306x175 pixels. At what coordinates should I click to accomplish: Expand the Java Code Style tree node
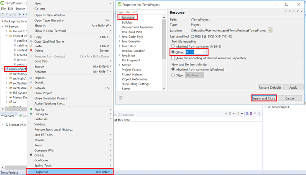[x=120, y=36]
